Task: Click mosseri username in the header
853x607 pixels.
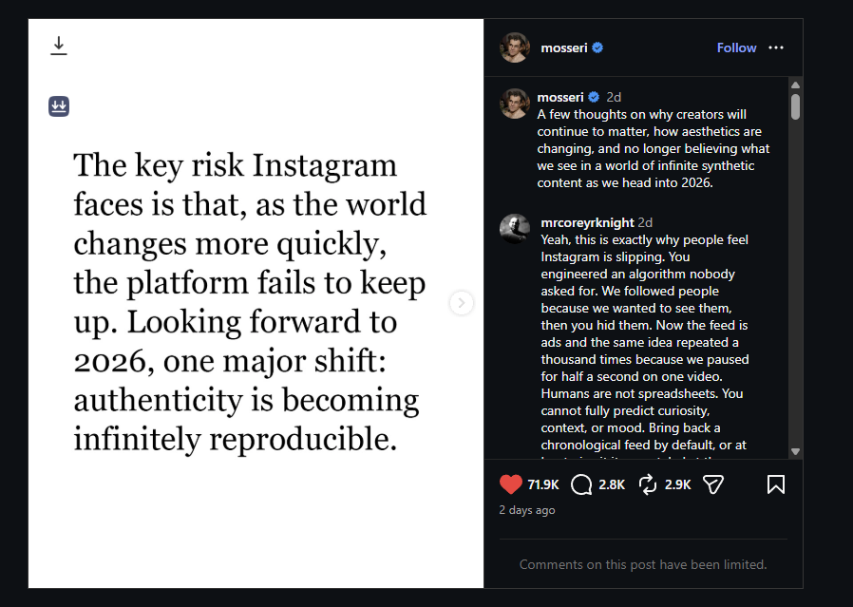Action: [x=563, y=47]
